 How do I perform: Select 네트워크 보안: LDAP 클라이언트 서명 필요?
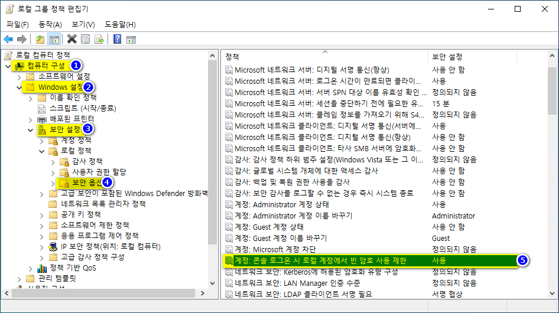point(303,294)
